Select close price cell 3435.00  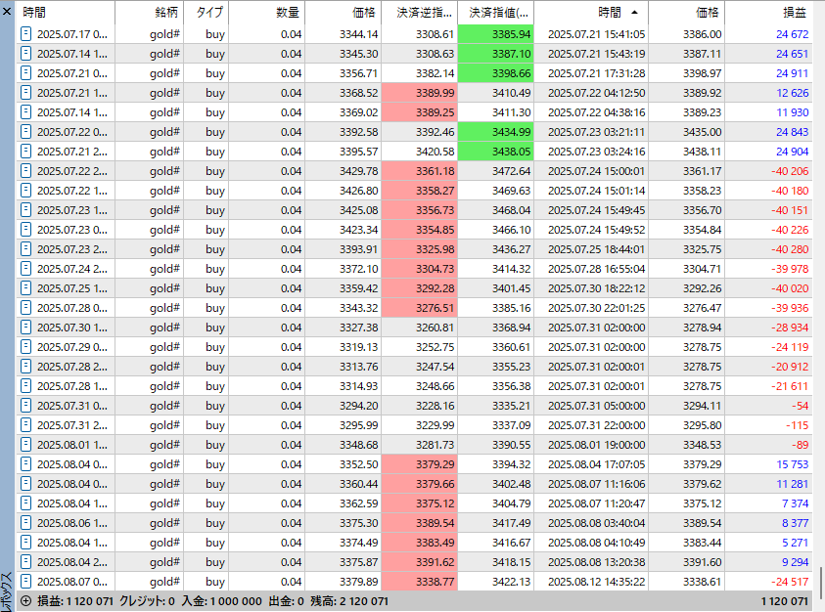[x=702, y=132]
